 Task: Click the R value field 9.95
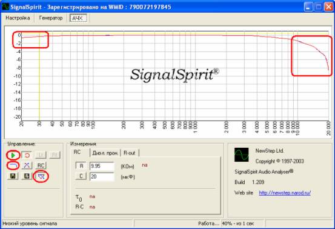click(x=102, y=166)
